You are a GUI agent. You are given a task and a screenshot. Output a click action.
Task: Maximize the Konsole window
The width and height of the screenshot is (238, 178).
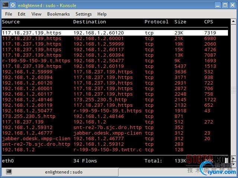tap(225, 5)
